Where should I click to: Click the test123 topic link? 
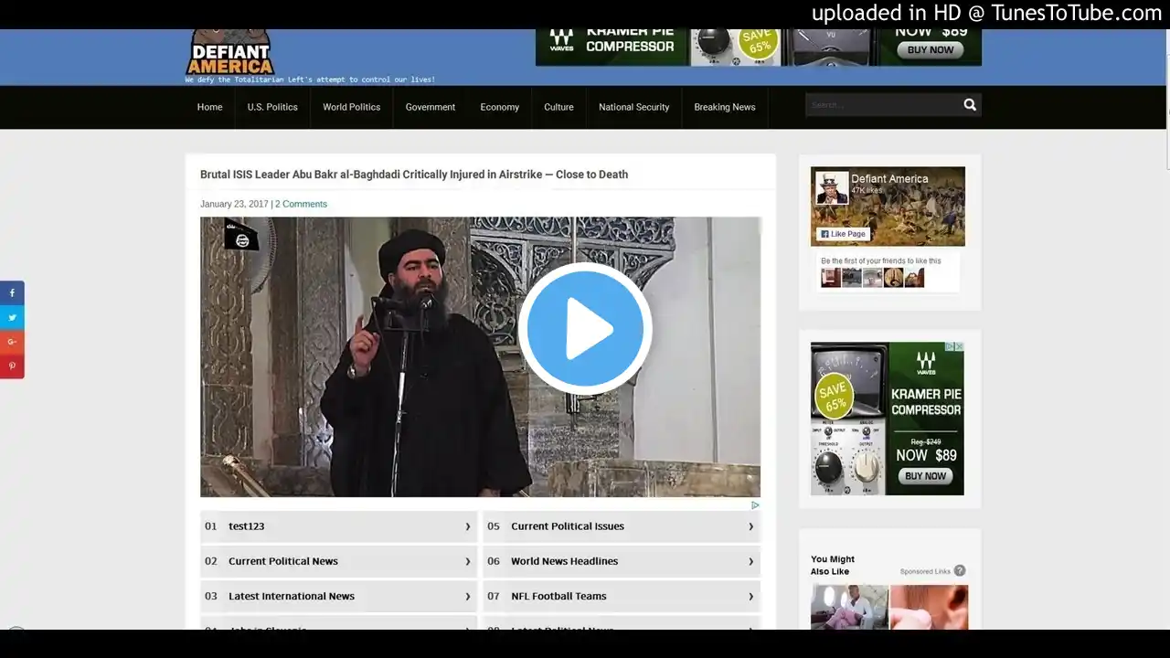(247, 526)
